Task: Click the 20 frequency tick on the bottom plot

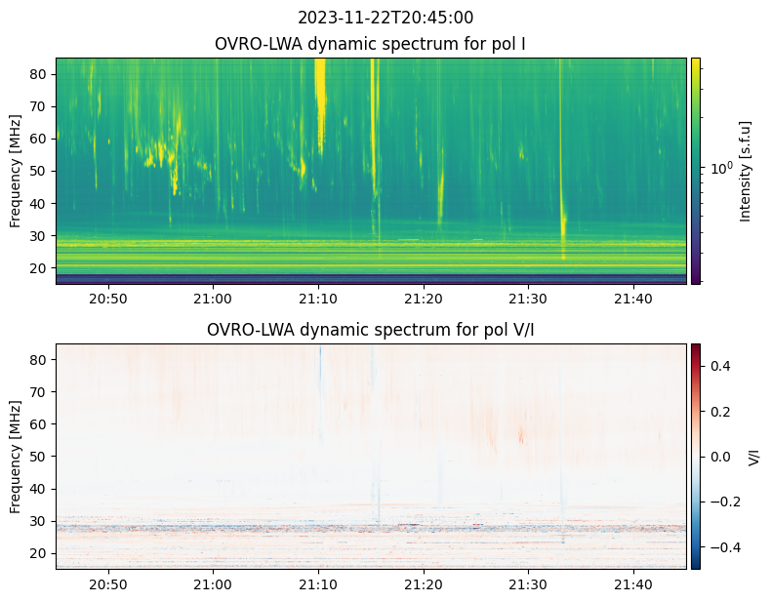Action: (x=42, y=552)
